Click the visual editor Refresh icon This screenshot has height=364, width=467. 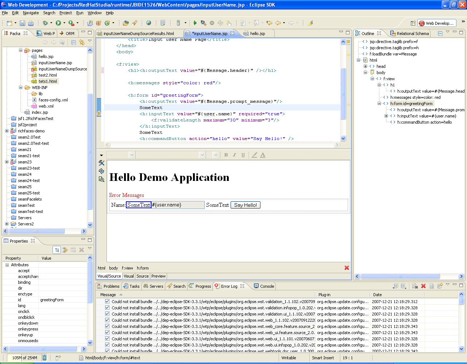[101, 171]
